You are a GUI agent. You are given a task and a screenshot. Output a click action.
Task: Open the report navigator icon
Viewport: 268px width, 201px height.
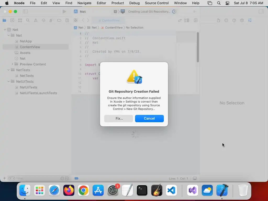coord(67,20)
